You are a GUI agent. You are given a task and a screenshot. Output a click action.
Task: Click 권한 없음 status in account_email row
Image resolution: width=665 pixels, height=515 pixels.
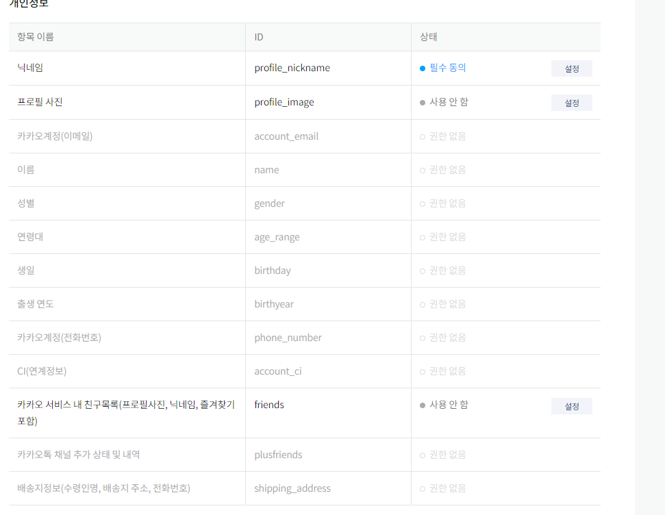[x=447, y=136]
